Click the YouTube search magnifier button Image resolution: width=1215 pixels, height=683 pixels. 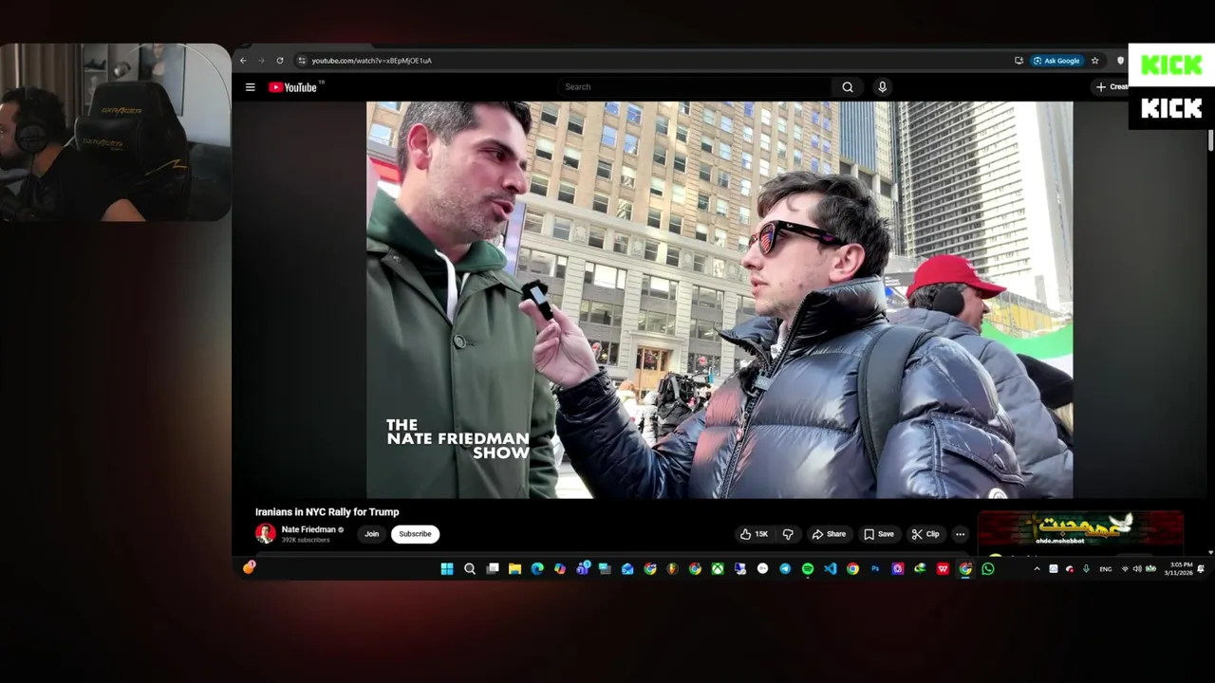pos(848,87)
